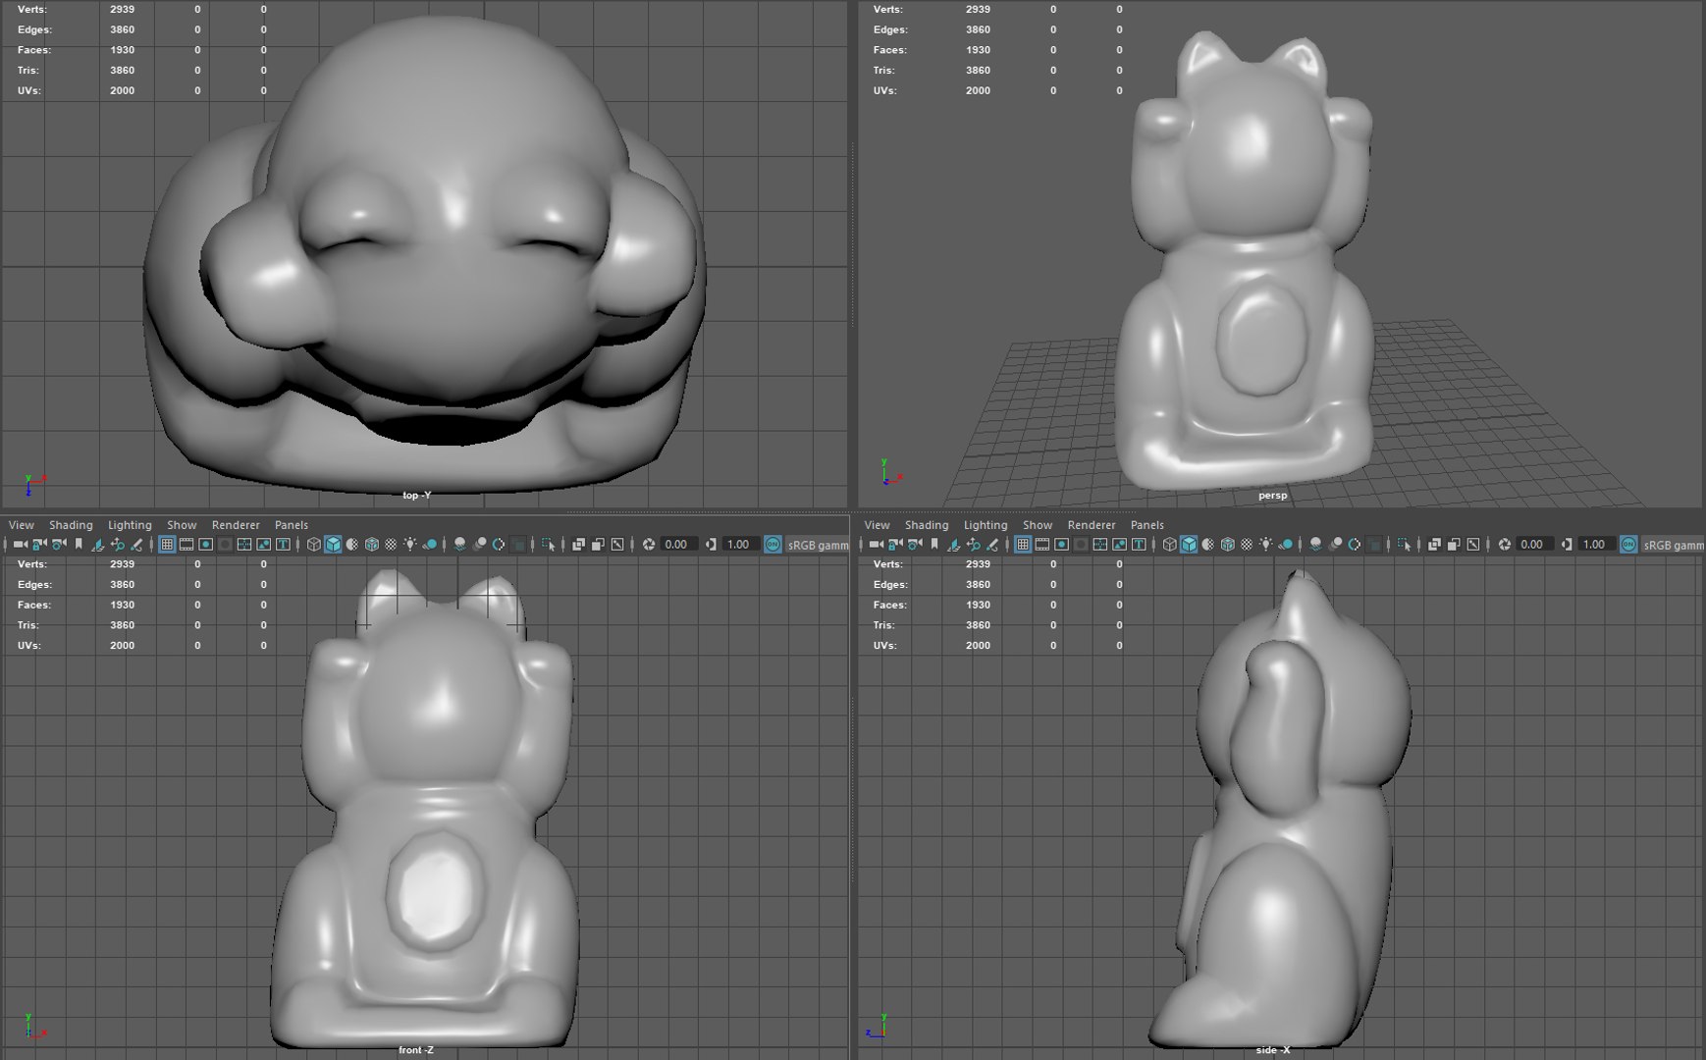Open Lighting menu in front -Z panel
Viewport: 1706px width, 1060px height.
[130, 525]
